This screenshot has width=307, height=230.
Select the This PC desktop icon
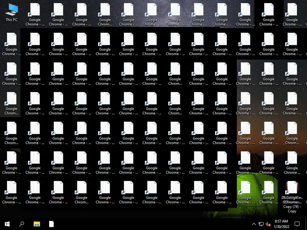click(12, 13)
